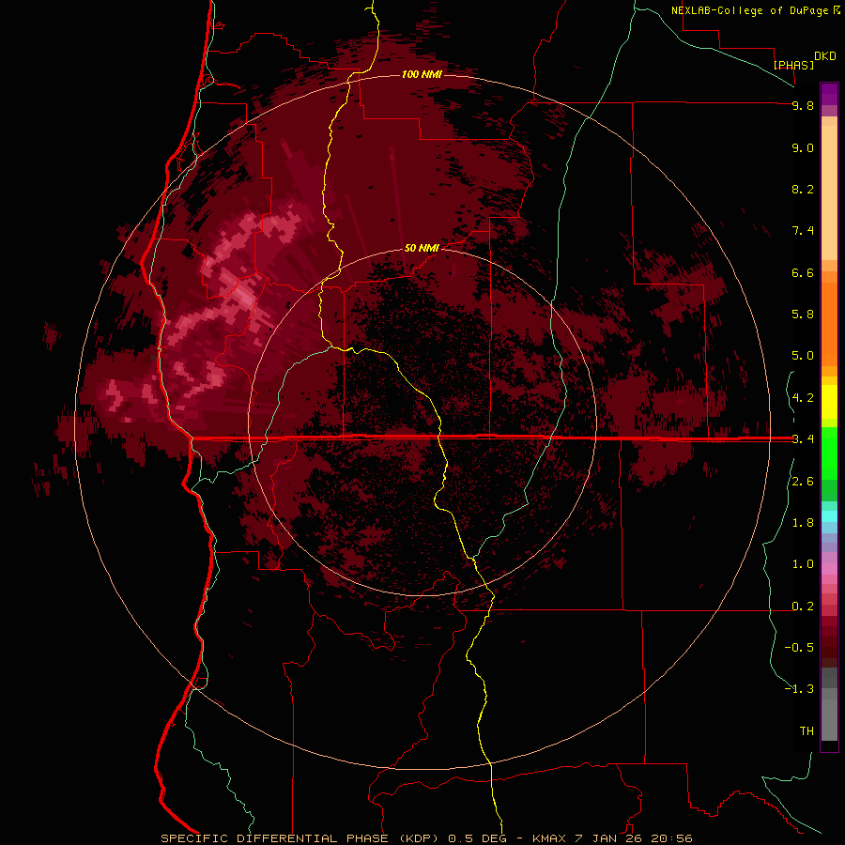Click the 3.4 value on color scale
This screenshot has width=845, height=845.
tap(803, 439)
